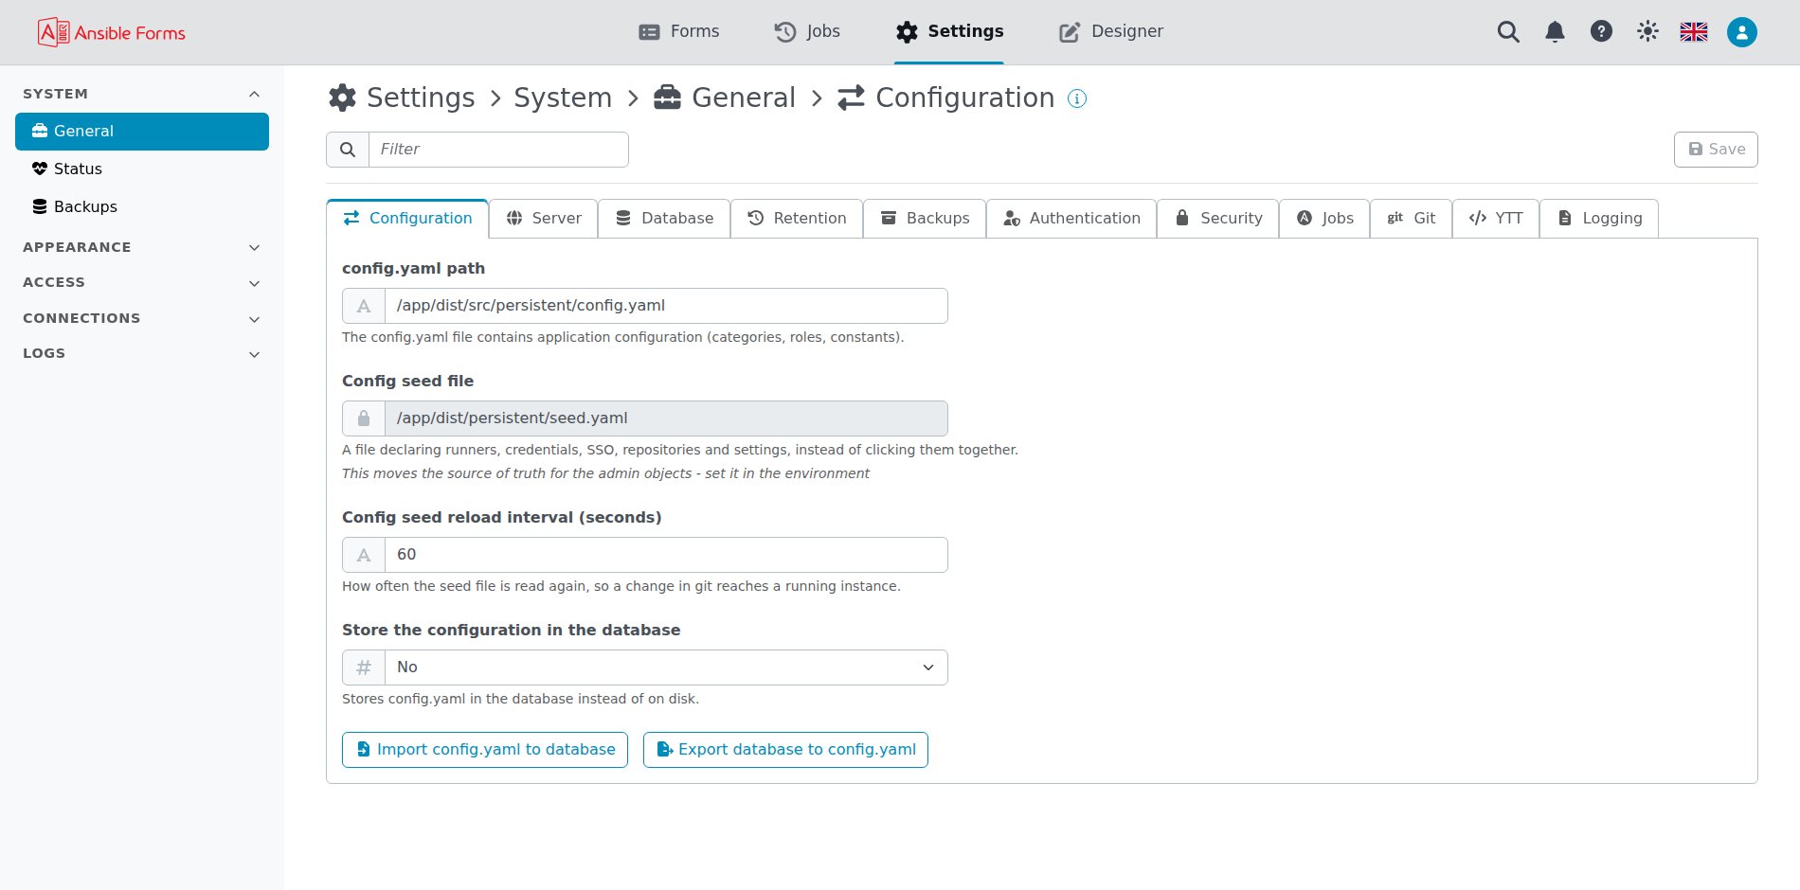Screen dimensions: 1800x890
Task: Expand the ACCESS sidebar section
Action: click(x=142, y=282)
